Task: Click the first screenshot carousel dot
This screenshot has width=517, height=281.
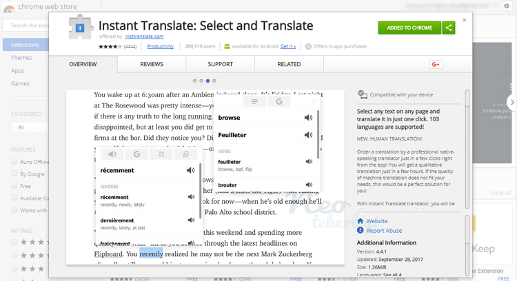Action: pos(194,81)
